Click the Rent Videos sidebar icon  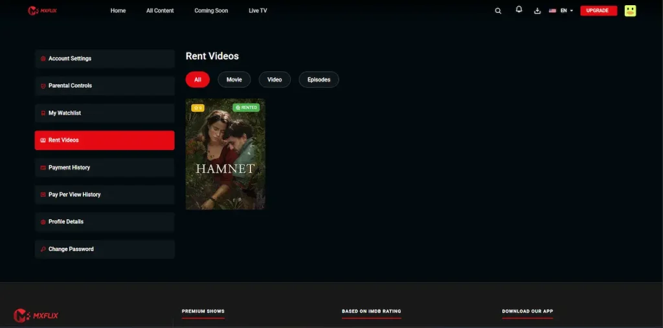pyautogui.click(x=43, y=140)
